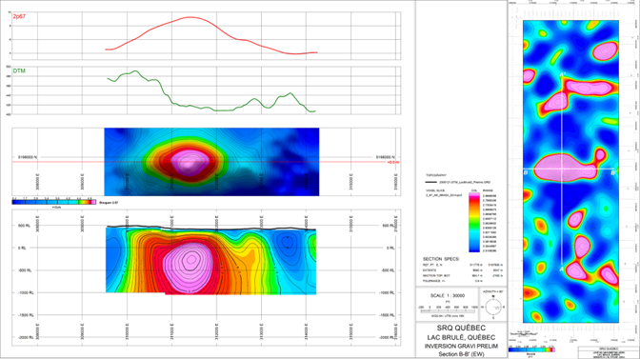The width and height of the screenshot is (640, 359).
Task: Select the red 2p67 profile label
Action: coord(19,16)
